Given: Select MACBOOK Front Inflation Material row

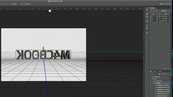Looking at the screenshot, I should (160, 85).
